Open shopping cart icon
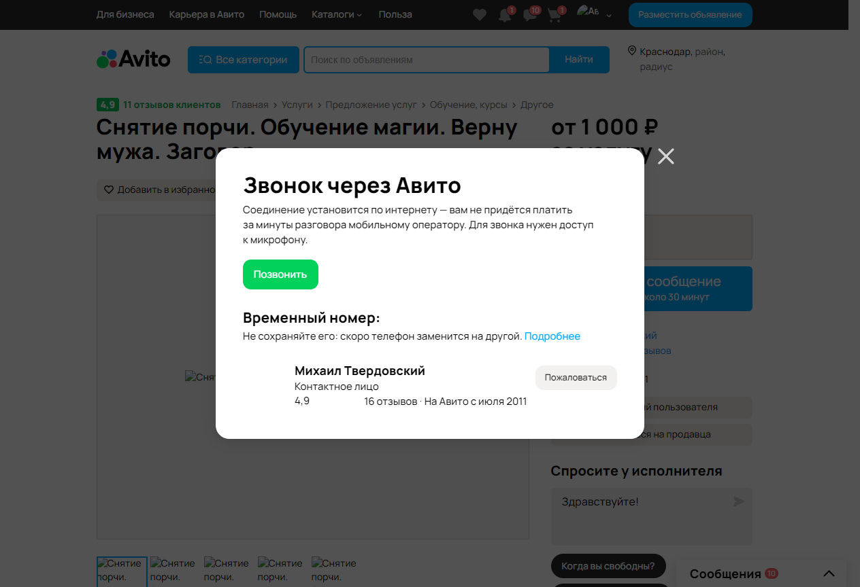Screen dimensions: 860x587 point(555,15)
